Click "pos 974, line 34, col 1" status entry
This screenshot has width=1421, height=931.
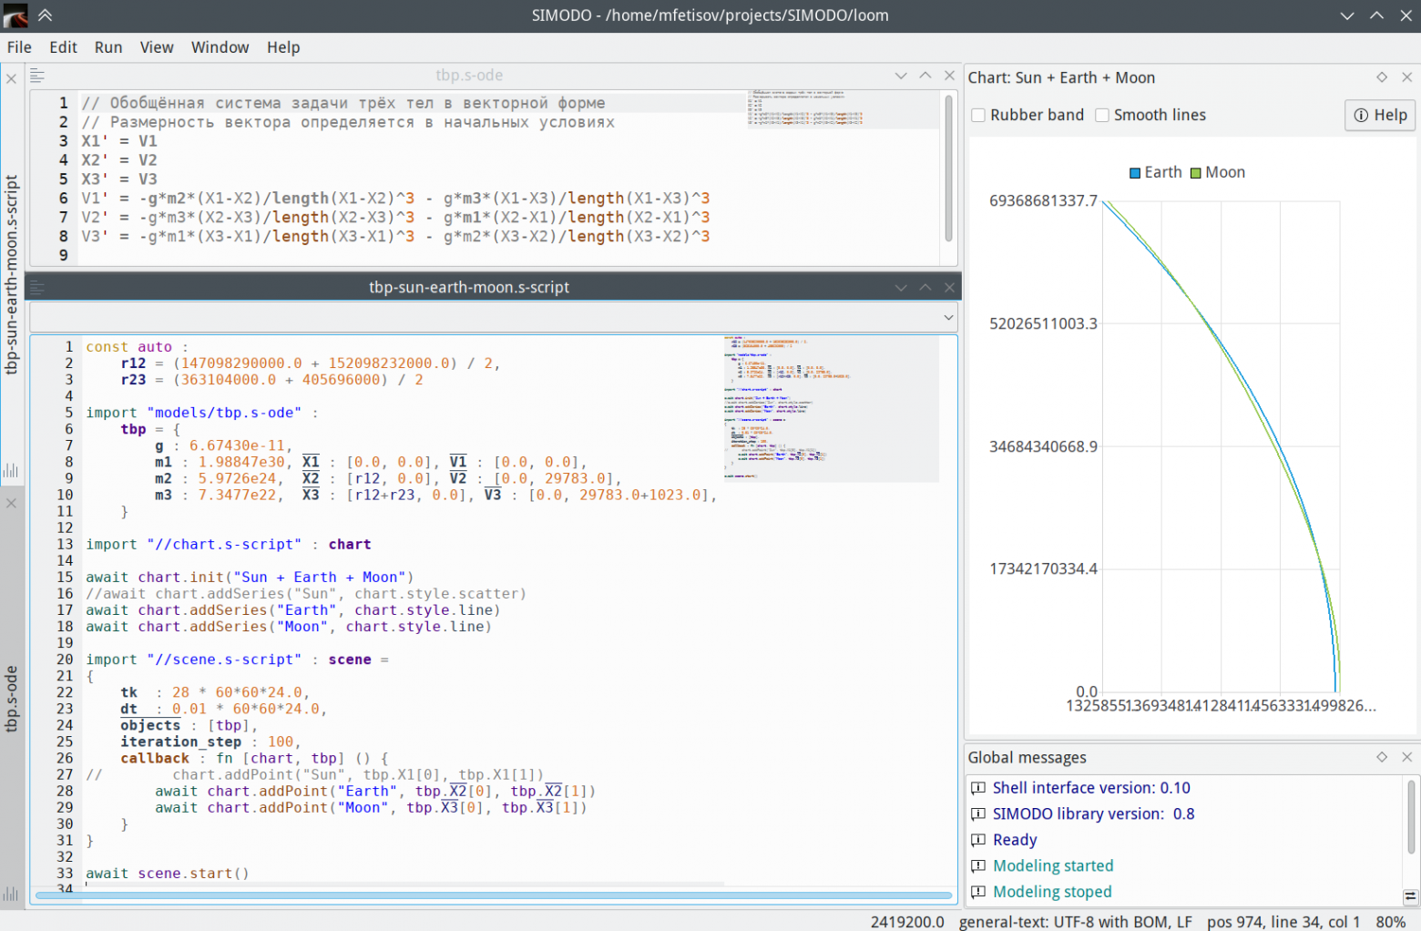pyautogui.click(x=1283, y=922)
